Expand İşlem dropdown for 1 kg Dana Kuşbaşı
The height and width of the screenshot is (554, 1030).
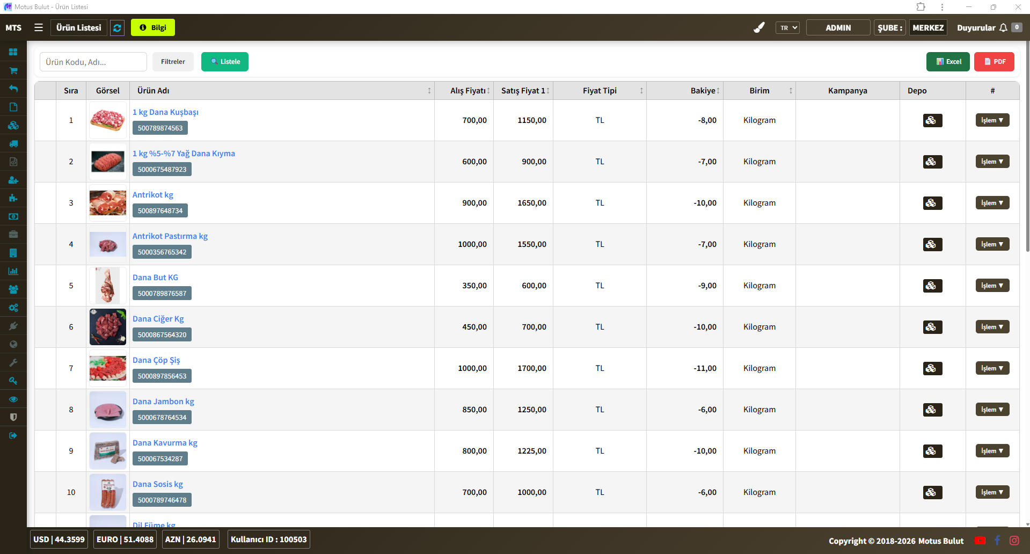tap(992, 120)
